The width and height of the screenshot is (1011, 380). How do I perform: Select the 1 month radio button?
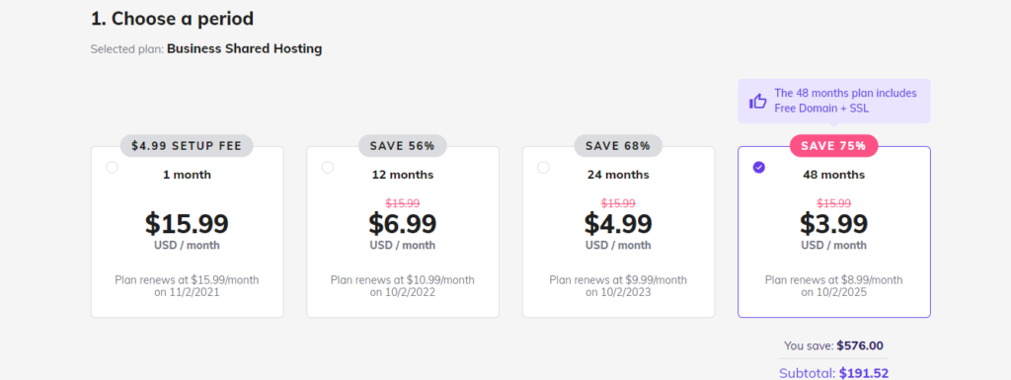113,168
